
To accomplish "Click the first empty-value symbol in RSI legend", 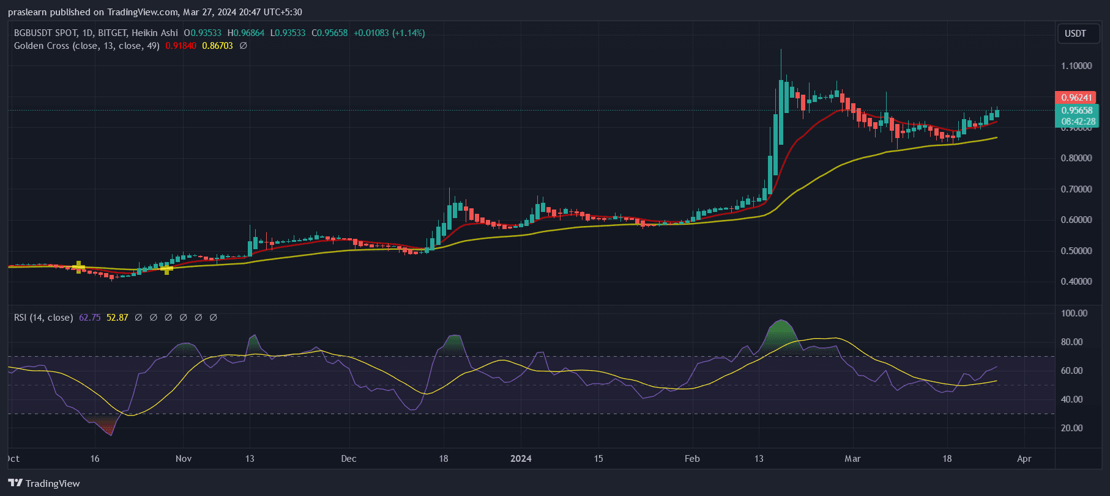I will 138,318.
